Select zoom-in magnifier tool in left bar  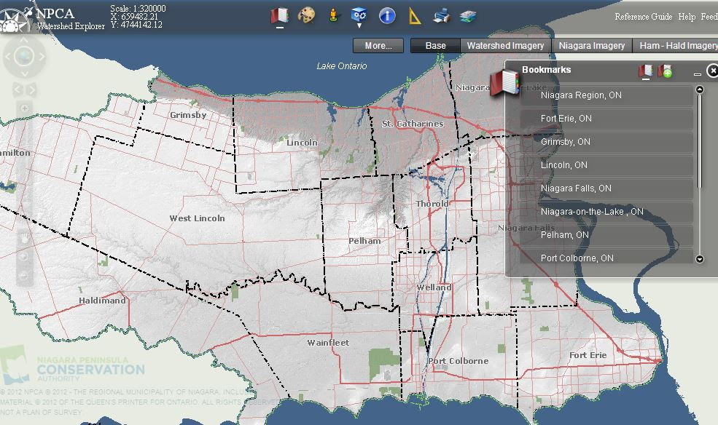coord(24,256)
